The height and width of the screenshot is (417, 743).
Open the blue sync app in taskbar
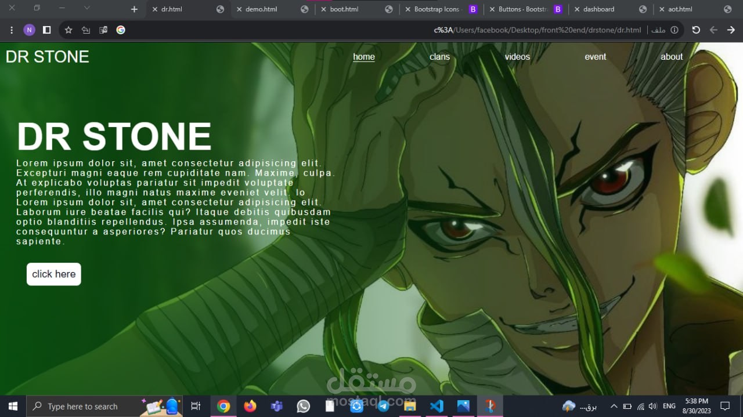(x=356, y=406)
